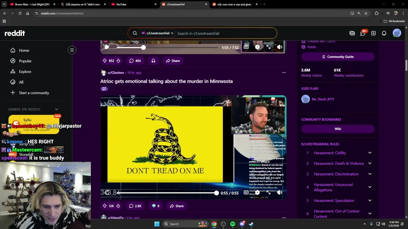Play the top video at 1:53
Screen dimensions: 408x229
pyautogui.click(x=107, y=47)
